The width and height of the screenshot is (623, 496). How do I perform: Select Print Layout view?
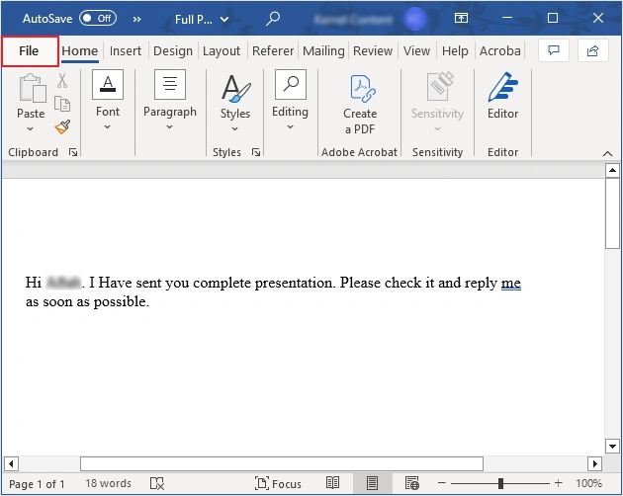coord(372,483)
